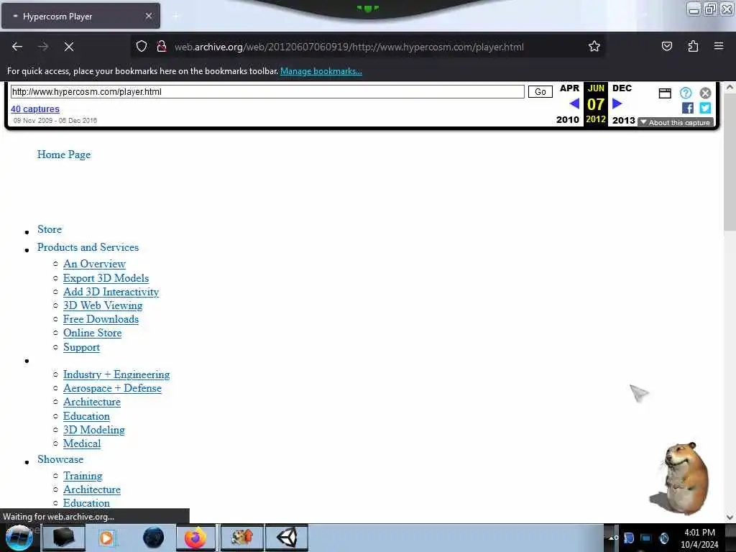Select the Hypercosm Player tab
The width and height of the screenshot is (736, 552).
[x=80, y=16]
